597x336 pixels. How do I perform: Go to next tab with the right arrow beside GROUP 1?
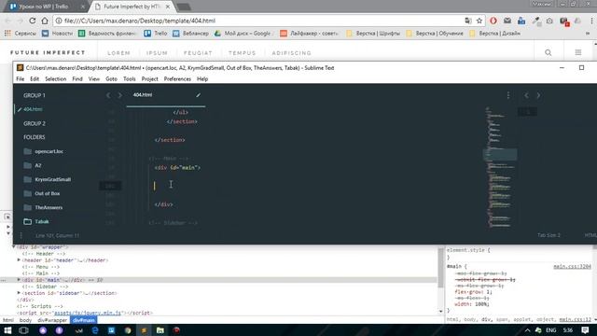click(119, 95)
